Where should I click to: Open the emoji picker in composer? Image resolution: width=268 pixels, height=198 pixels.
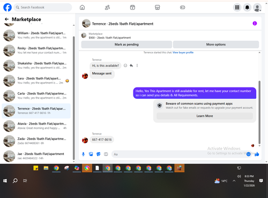[248, 154]
